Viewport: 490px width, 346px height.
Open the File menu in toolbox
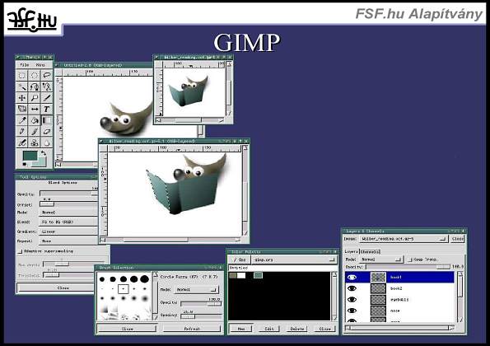[x=25, y=65]
